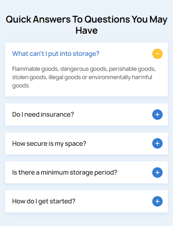
Task: Click the How do I get started card
Action: (x=86, y=201)
